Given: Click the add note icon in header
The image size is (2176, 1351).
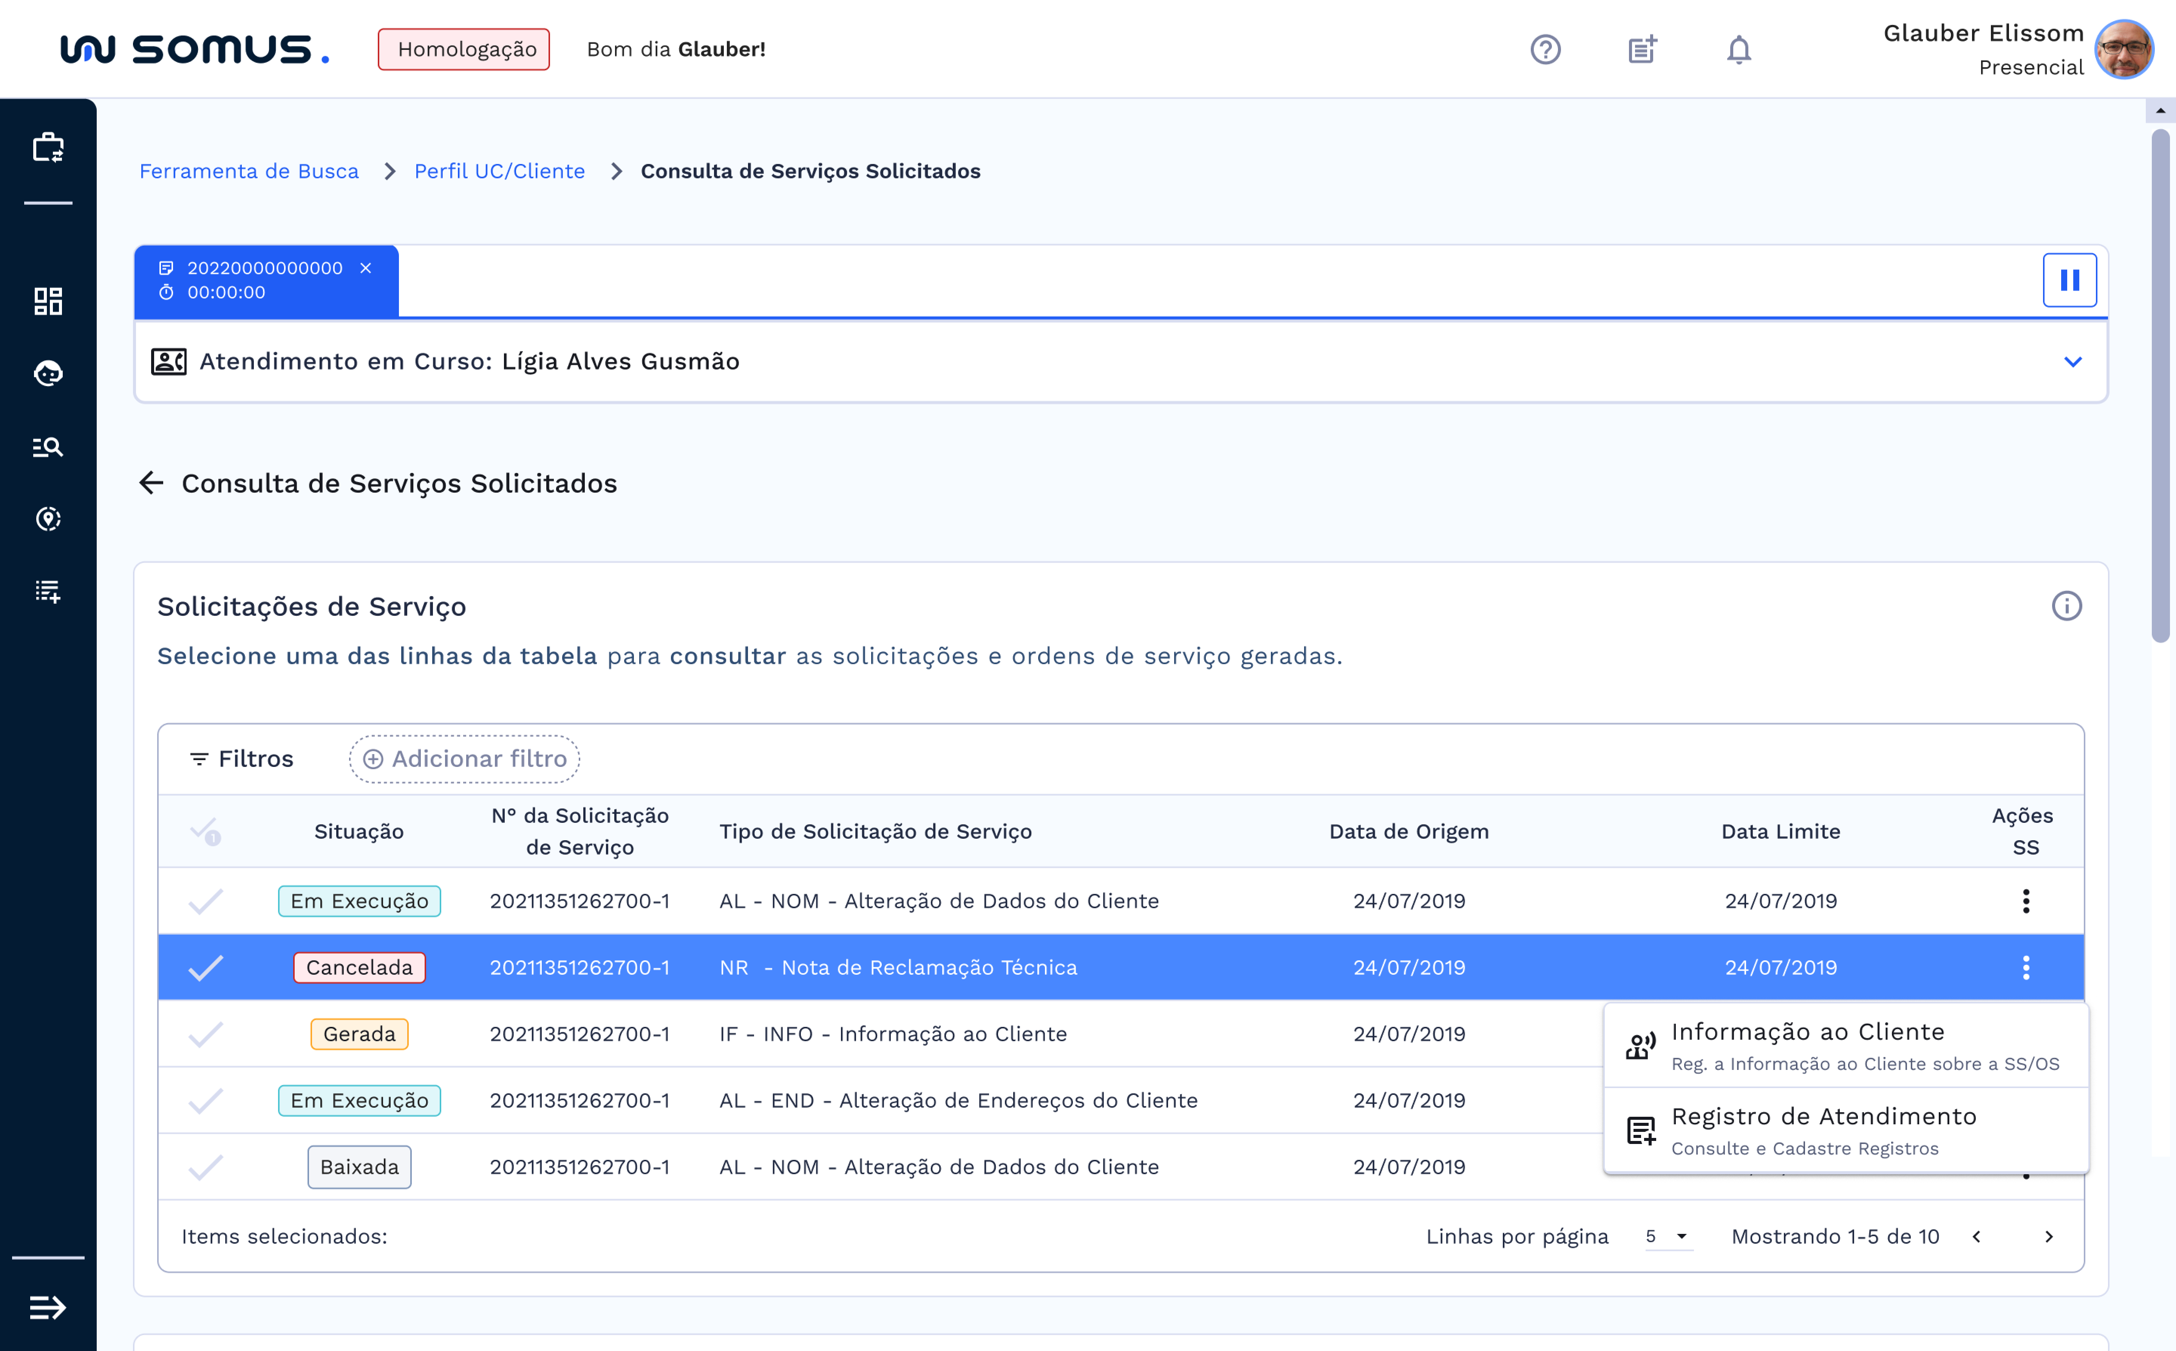Looking at the screenshot, I should pyautogui.click(x=1642, y=49).
